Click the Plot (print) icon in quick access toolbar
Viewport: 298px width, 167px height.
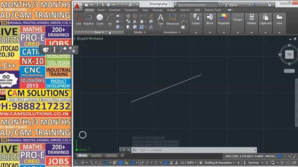(108, 5)
